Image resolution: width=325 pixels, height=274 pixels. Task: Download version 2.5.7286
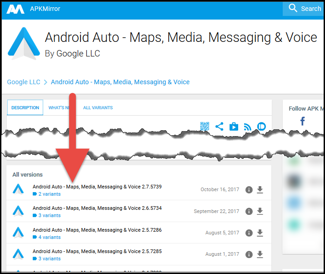point(260,233)
